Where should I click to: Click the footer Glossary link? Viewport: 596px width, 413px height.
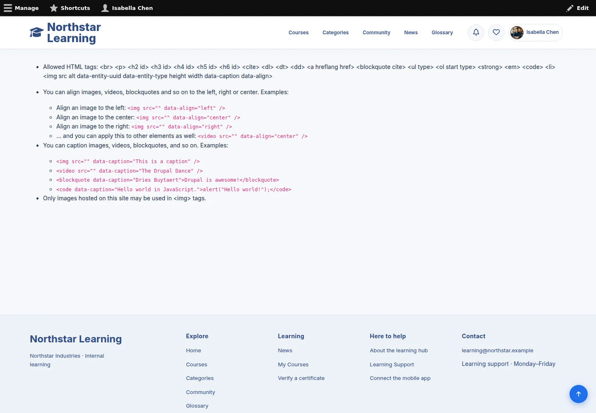pos(197,406)
